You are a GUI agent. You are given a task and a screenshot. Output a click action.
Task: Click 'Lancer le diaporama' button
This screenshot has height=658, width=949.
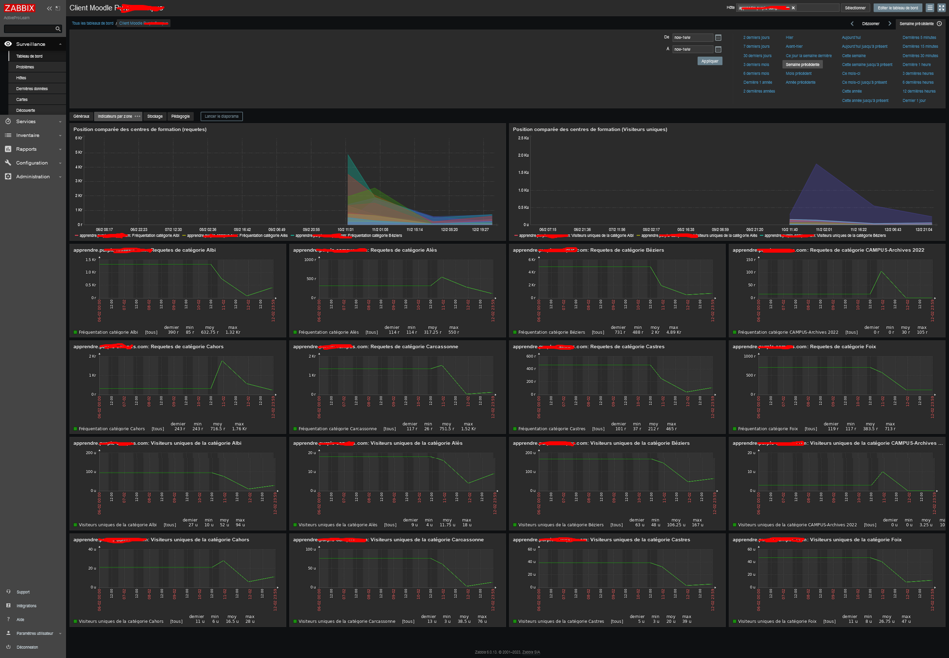coord(221,116)
